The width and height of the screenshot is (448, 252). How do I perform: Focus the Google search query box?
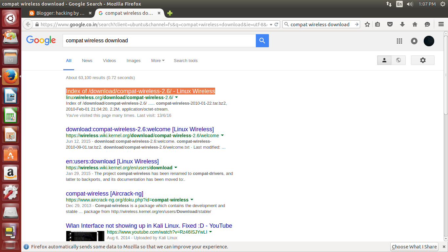pos(159,41)
